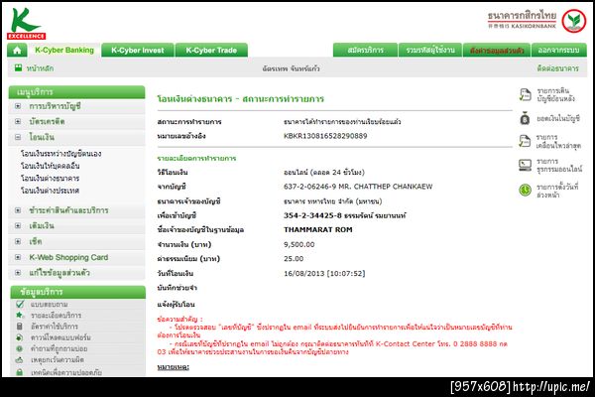The height and width of the screenshot is (397, 595).
Task: Open the สมัครบริการ tab
Action: pos(365,51)
